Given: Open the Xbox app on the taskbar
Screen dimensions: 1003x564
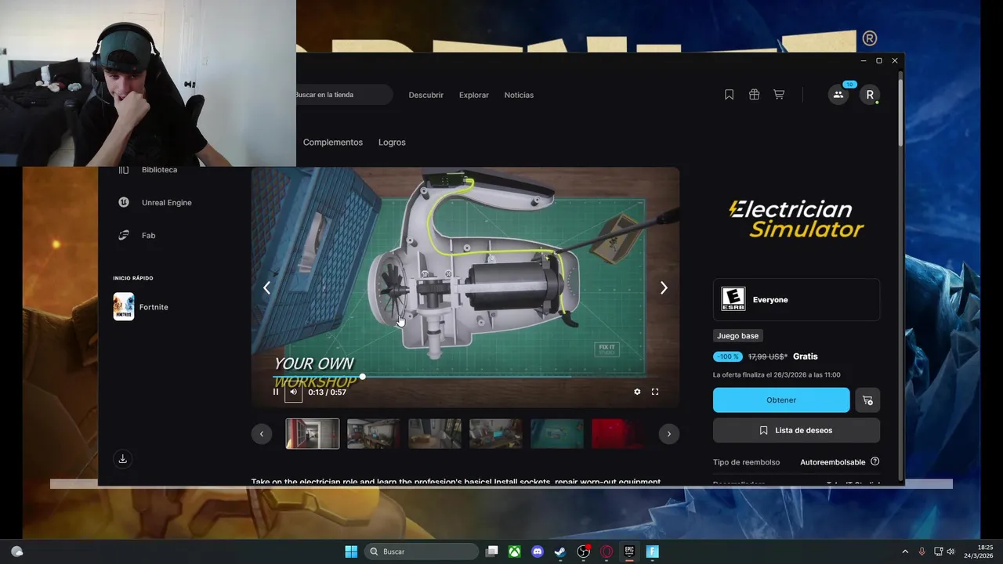Looking at the screenshot, I should click(x=514, y=551).
